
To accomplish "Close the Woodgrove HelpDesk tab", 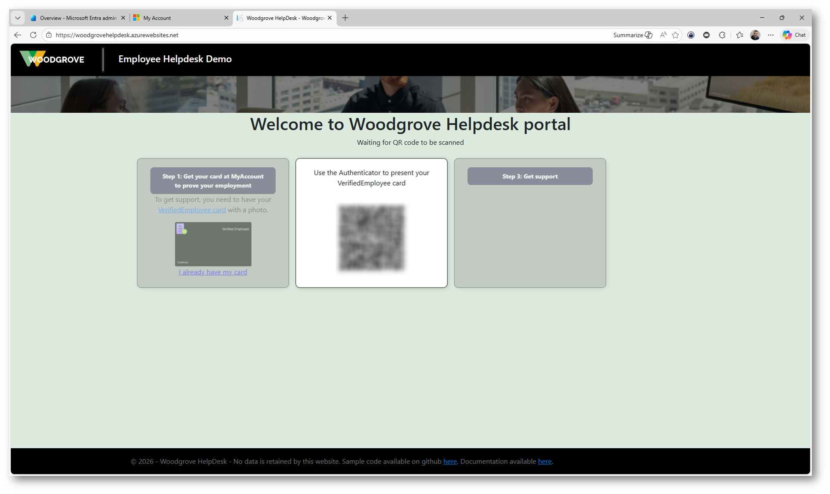I will 330,18.
